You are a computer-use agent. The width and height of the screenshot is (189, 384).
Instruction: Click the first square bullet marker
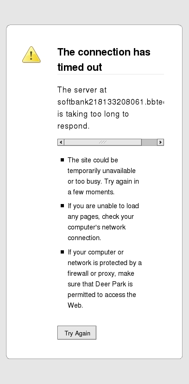[x=62, y=160]
